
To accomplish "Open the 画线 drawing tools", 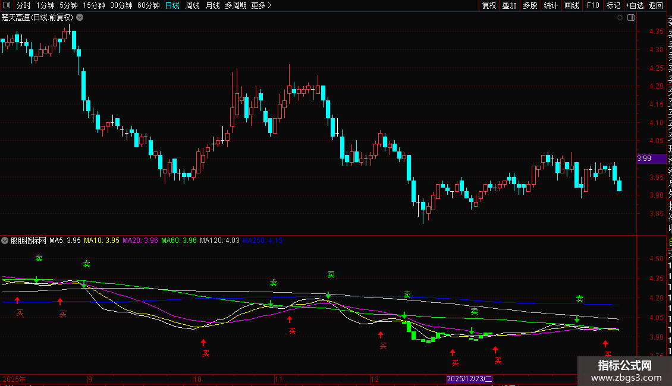I will tap(571, 5).
